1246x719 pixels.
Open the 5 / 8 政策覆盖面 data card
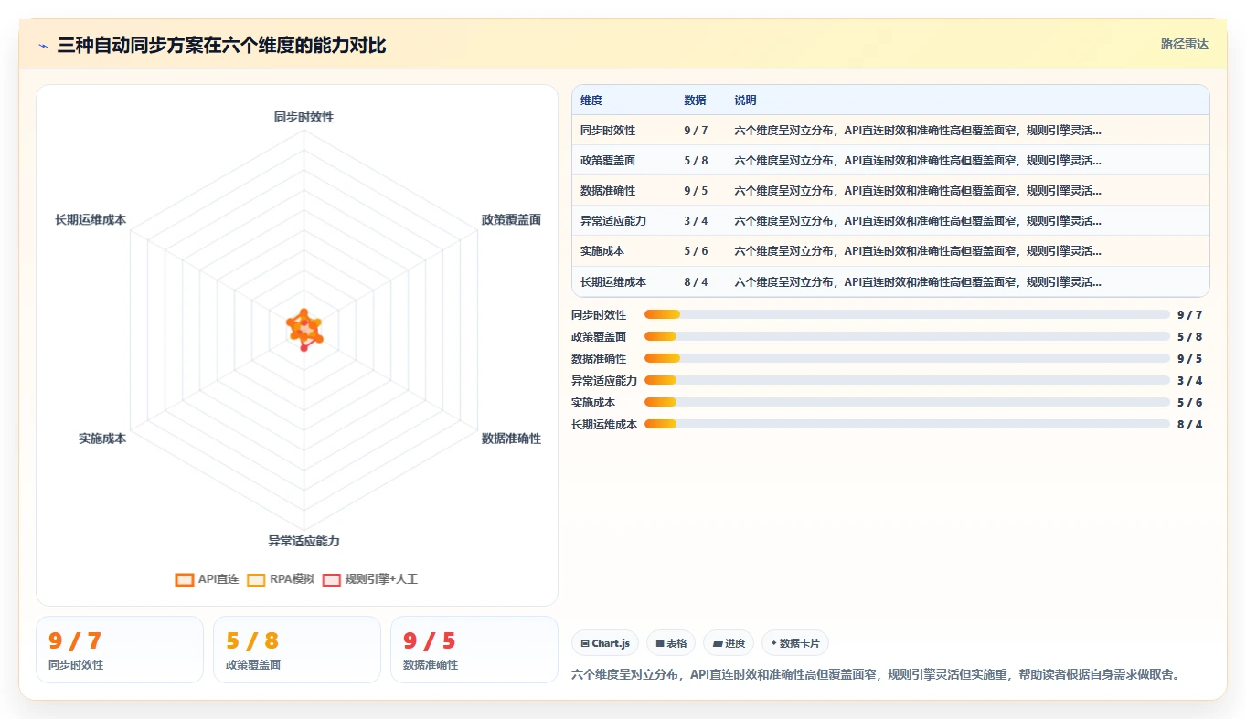click(297, 650)
